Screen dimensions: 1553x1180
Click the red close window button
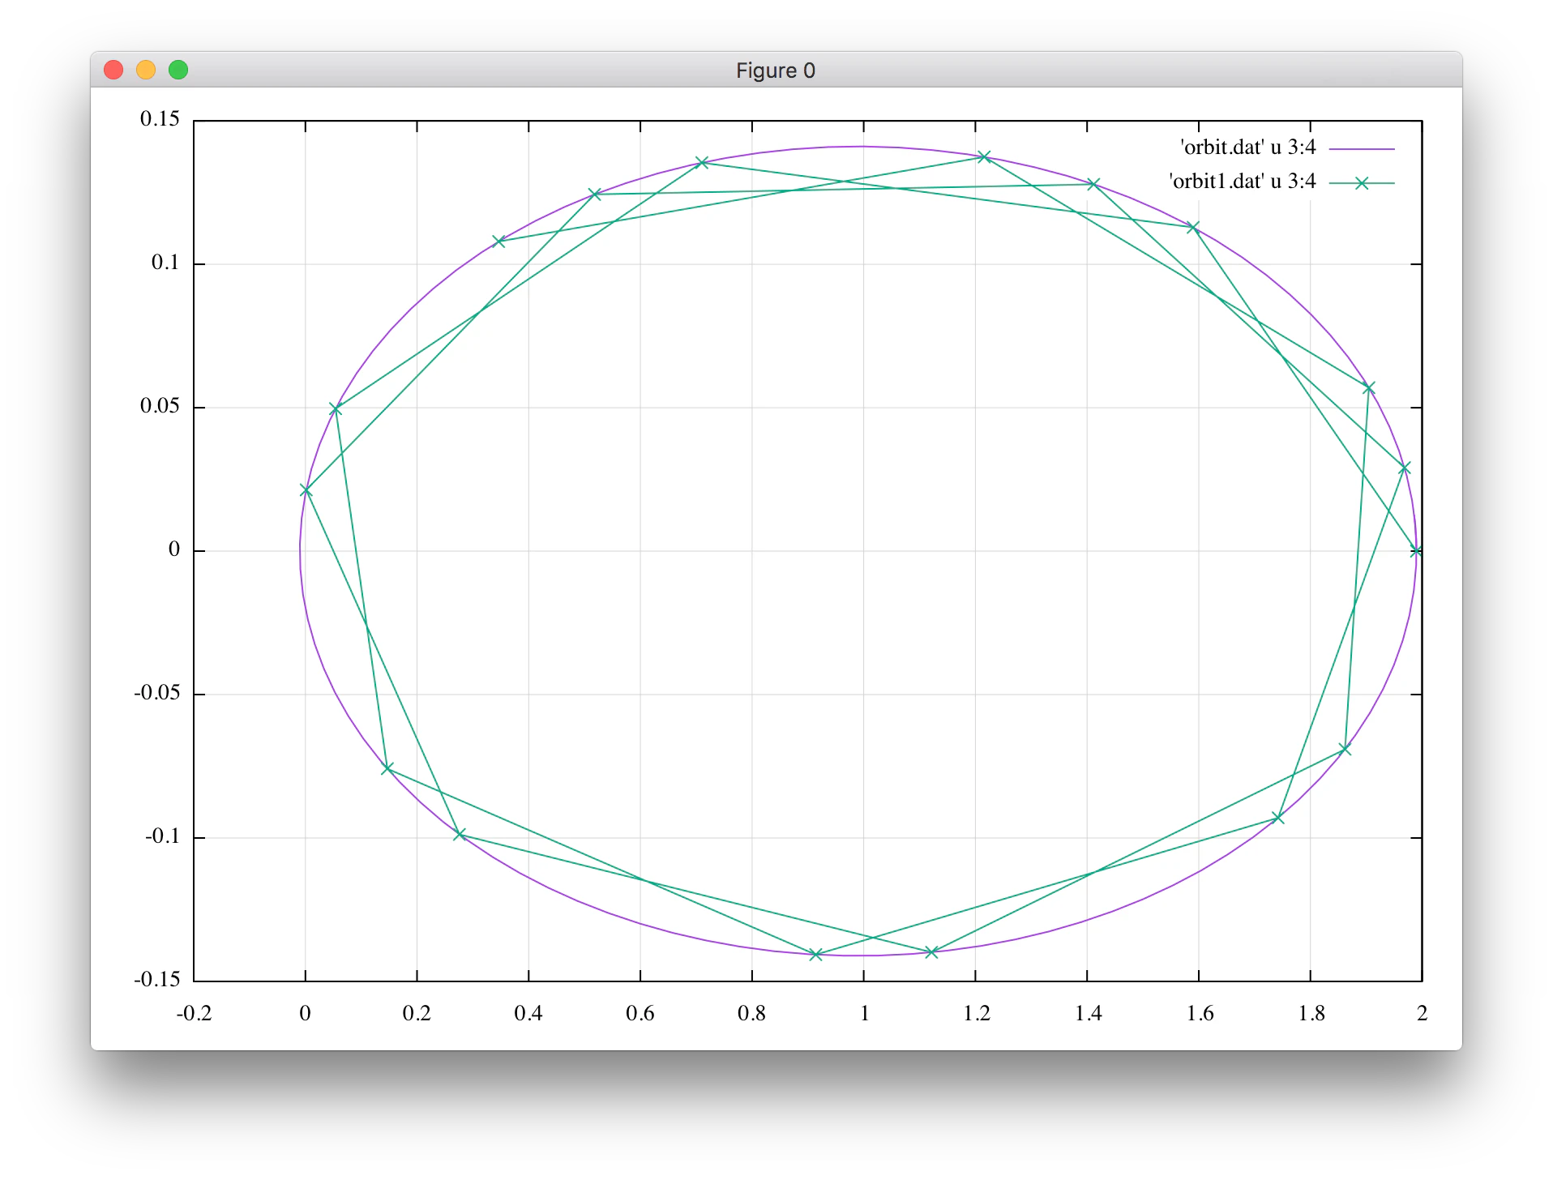click(113, 71)
